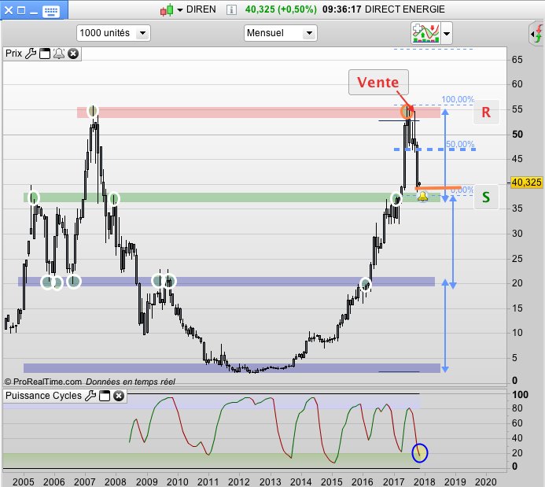The width and height of the screenshot is (545, 487).
Task: Click the DIREN ticker name
Action: 201,9
